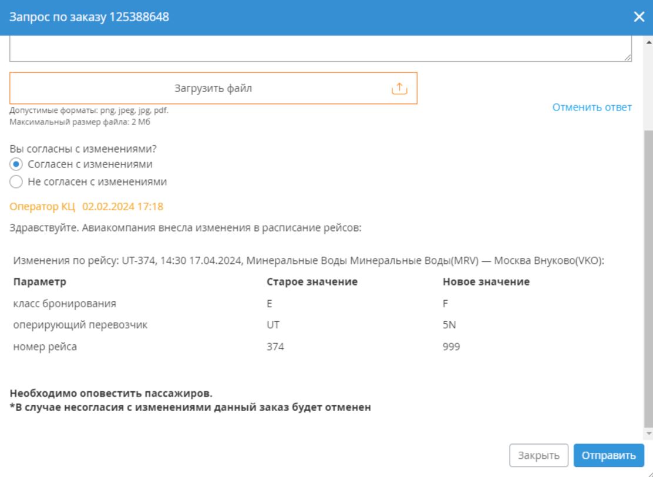Click the new flight number value 999
Viewport: 653px width, 477px height.
pyautogui.click(x=451, y=347)
